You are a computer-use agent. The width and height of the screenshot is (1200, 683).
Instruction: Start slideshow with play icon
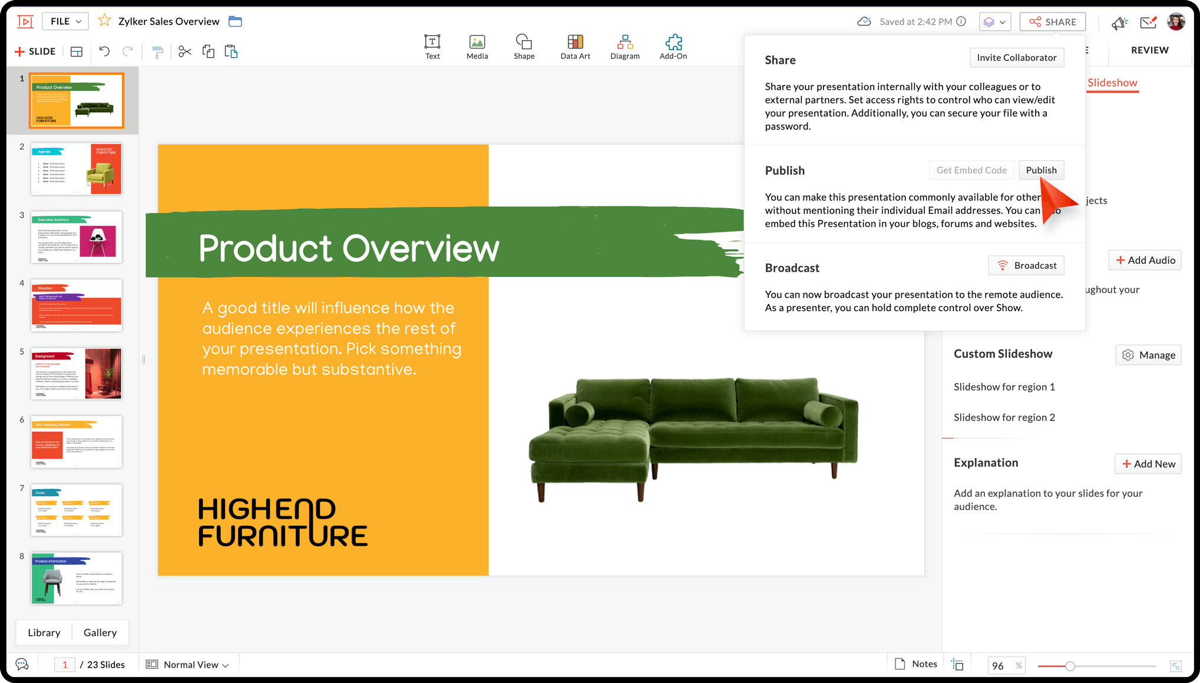click(25, 22)
